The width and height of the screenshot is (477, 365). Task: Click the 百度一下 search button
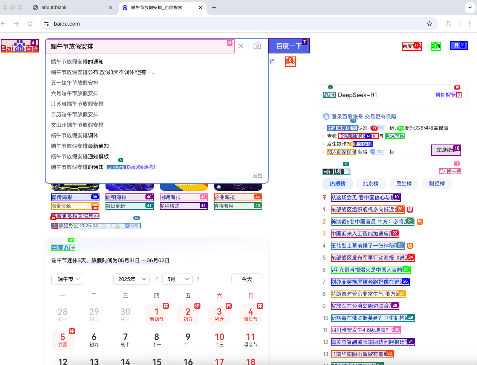[x=289, y=46]
